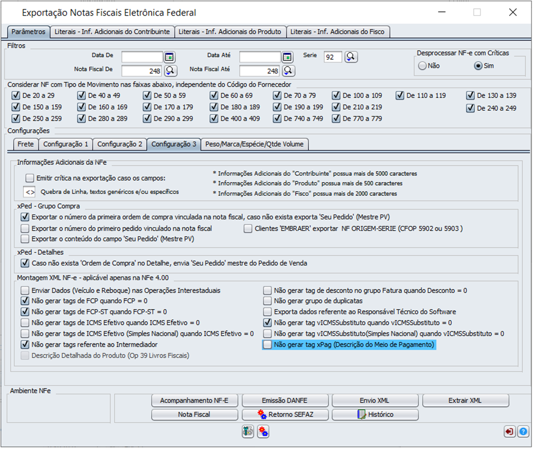The width and height of the screenshot is (533, 449).
Task: Select 'Sim' for Desprocessar NF-e com Críticas
Action: tap(478, 66)
